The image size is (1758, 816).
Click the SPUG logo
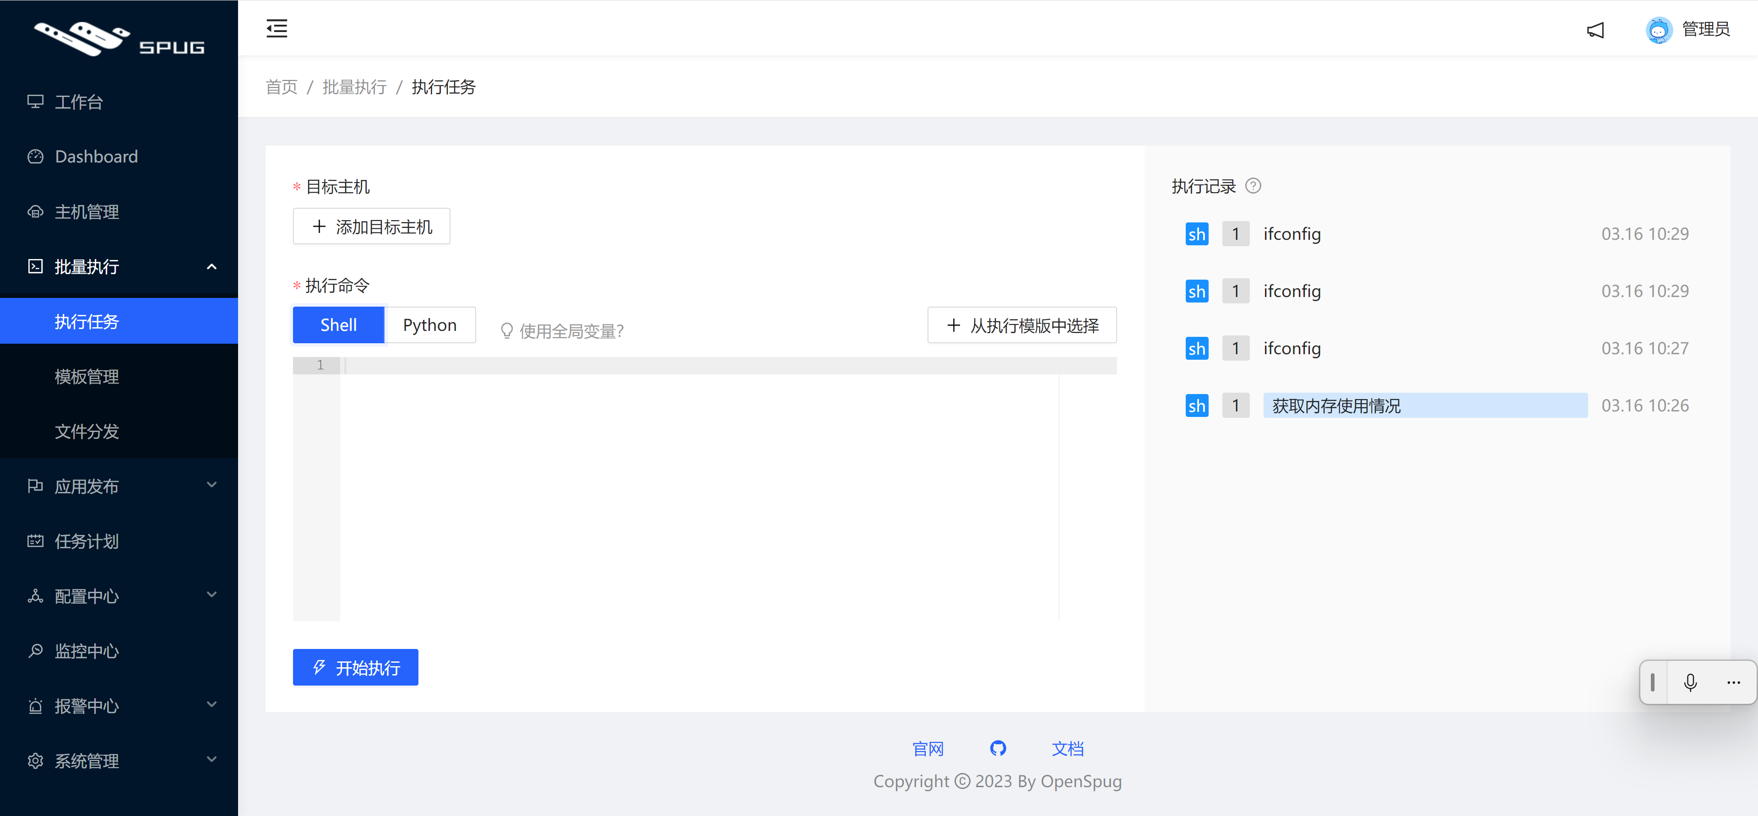click(x=119, y=38)
